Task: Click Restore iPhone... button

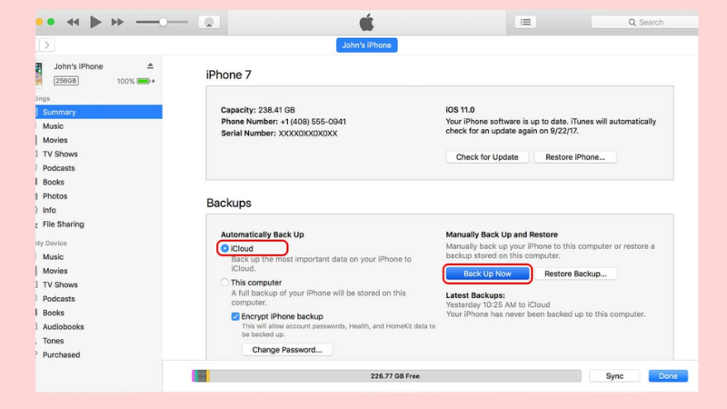Action: click(x=575, y=156)
